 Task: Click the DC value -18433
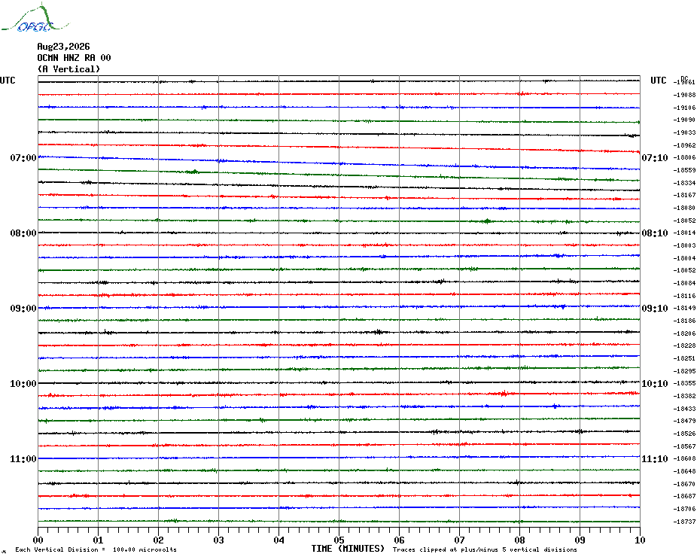(684, 409)
